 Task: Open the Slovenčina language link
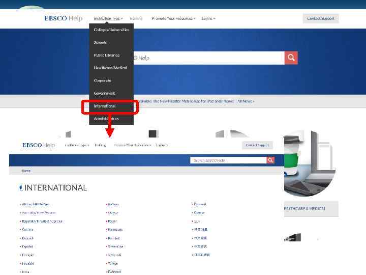tap(115, 246)
